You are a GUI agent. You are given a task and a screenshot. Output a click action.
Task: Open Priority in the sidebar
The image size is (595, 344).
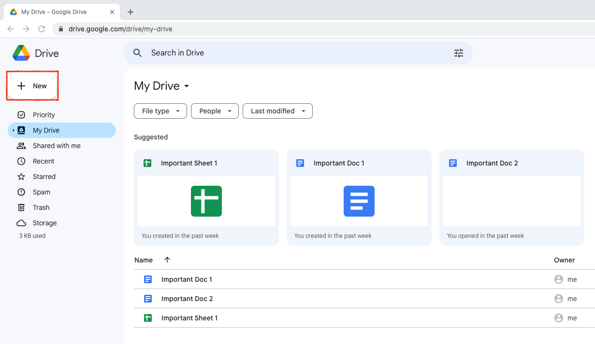[x=62, y=115]
